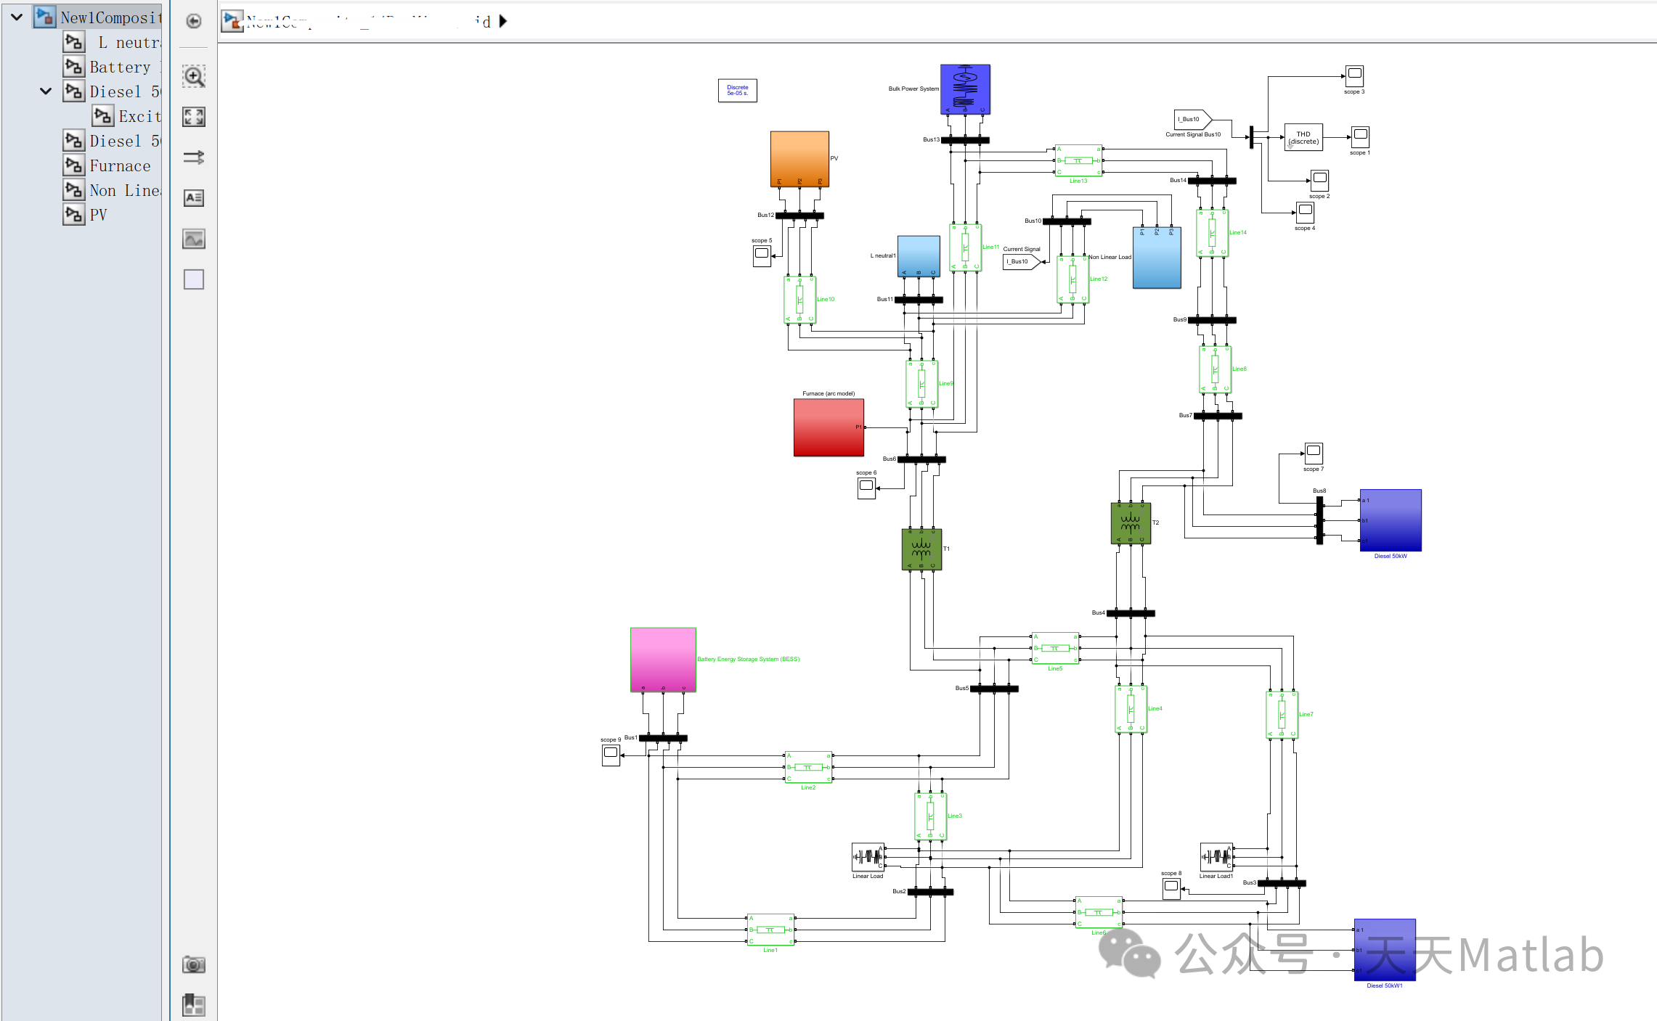Screen dimensions: 1657x1021
Task: Click the Fit to View icon
Action: (x=193, y=117)
